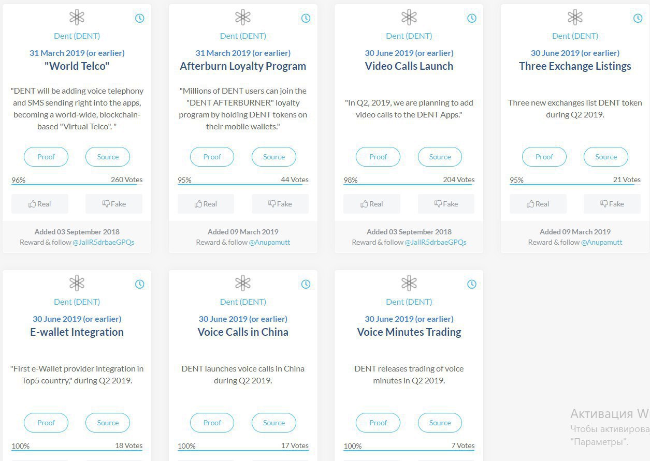
Task: Open the E-wallet Integration title
Action: (77, 332)
